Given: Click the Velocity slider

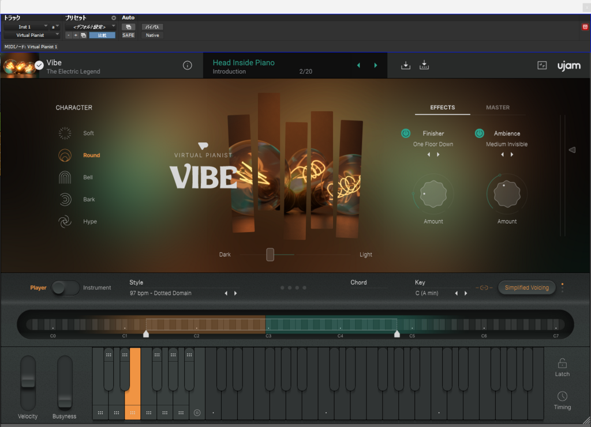Looking at the screenshot, I should coord(28,383).
